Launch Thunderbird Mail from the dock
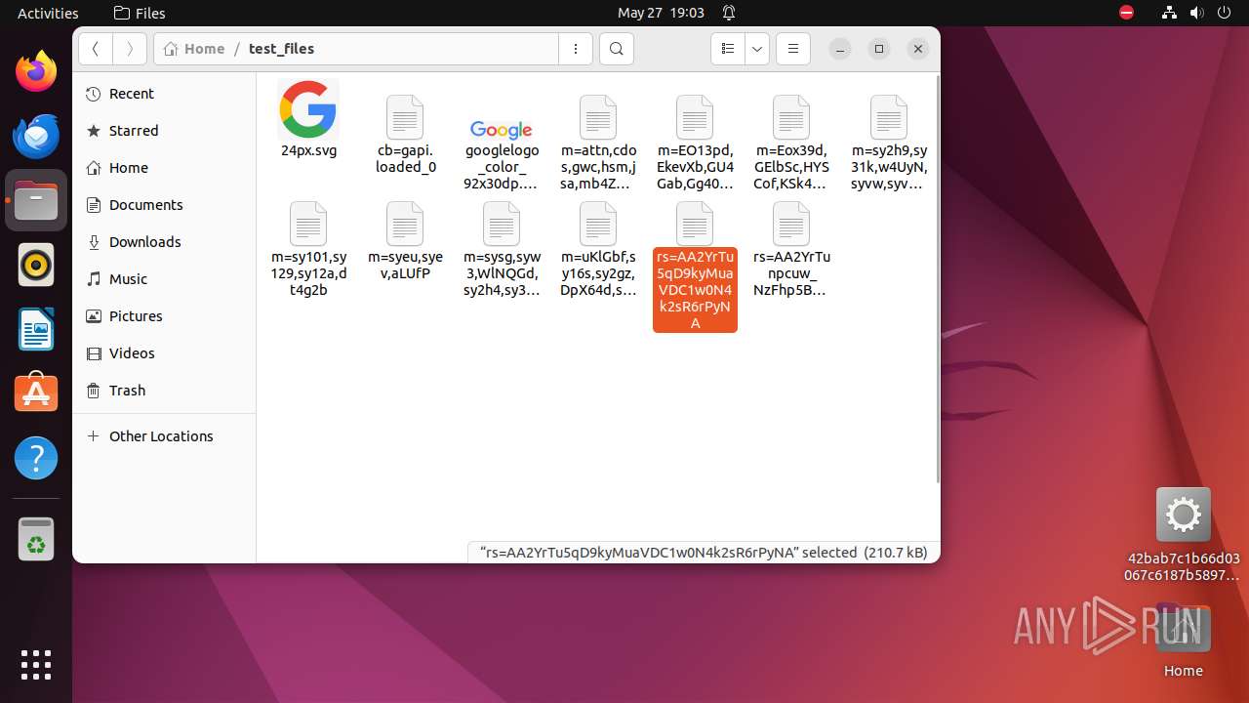Screen dimensions: 1249x703 [x=36, y=136]
